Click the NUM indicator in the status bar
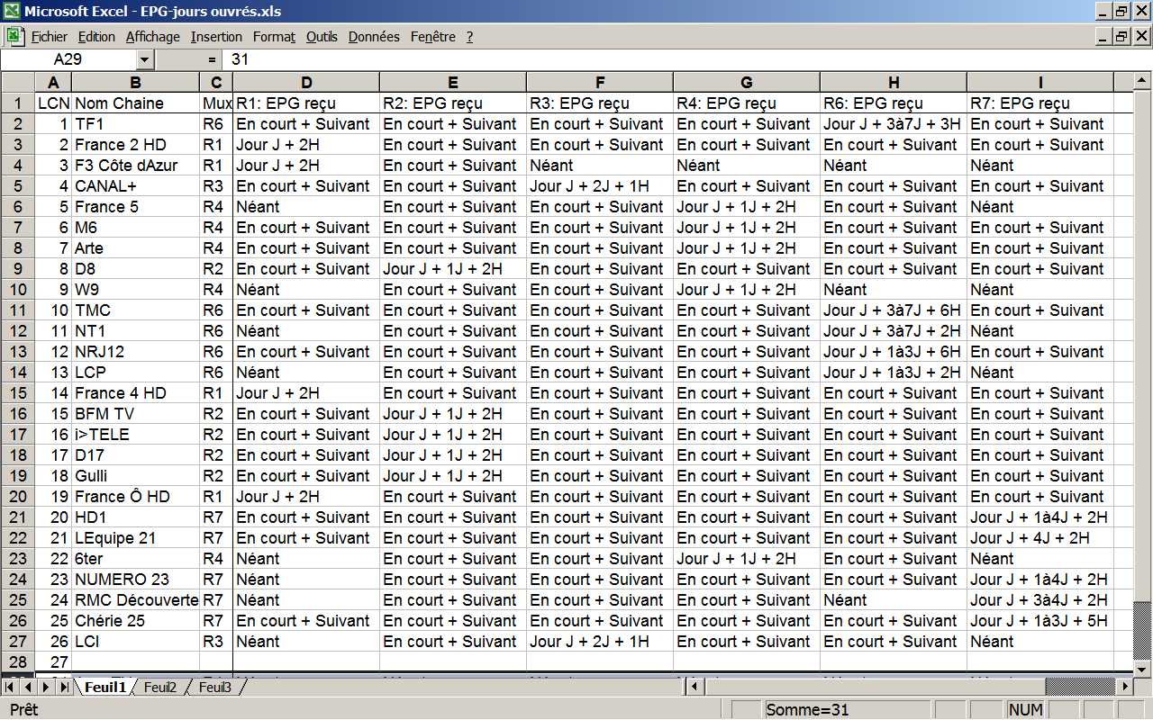Screen dimensions: 1153x720 [x=1026, y=710]
